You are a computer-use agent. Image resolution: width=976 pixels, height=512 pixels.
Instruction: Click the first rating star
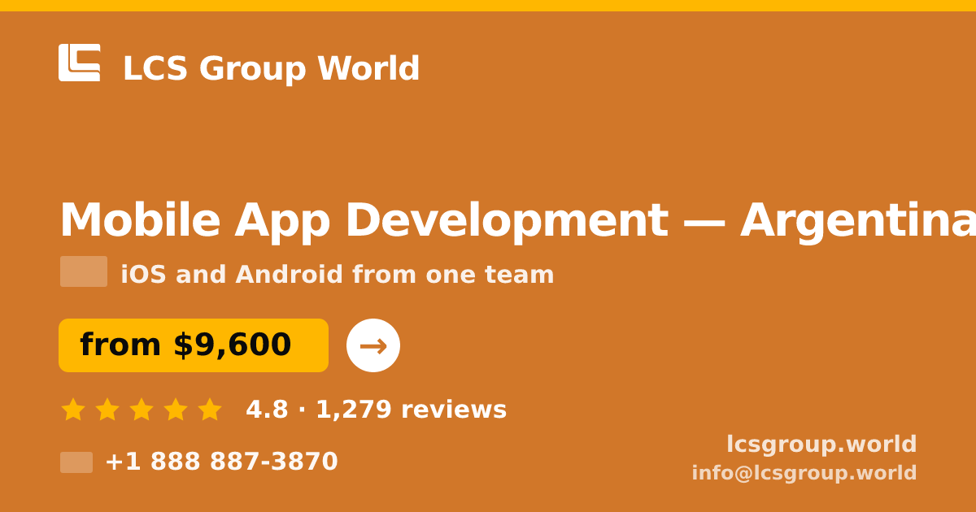[73, 410]
